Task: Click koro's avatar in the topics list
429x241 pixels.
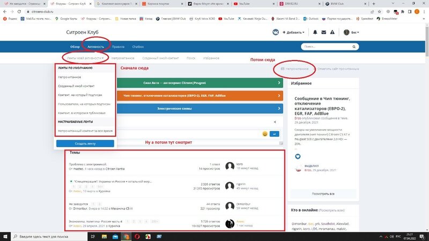Action: pyautogui.click(x=230, y=166)
